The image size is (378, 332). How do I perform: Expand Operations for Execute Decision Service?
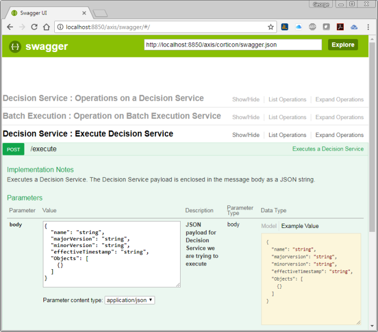point(339,135)
